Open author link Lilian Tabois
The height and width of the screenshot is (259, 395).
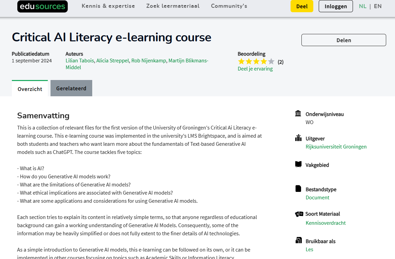(x=80, y=61)
